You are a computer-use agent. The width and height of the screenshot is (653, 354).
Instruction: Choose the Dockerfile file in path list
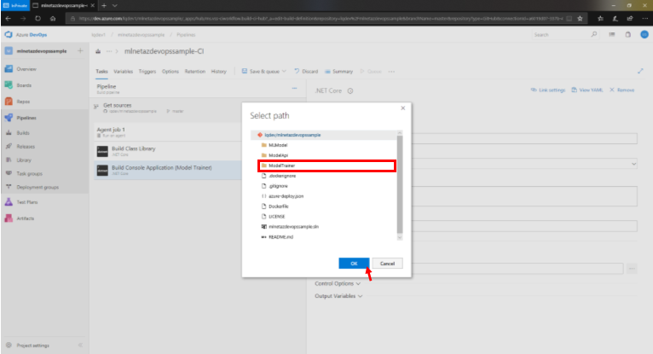click(280, 206)
